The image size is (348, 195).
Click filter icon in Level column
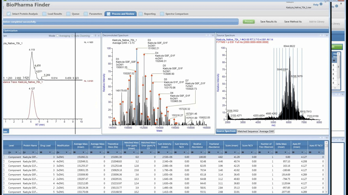19,152
